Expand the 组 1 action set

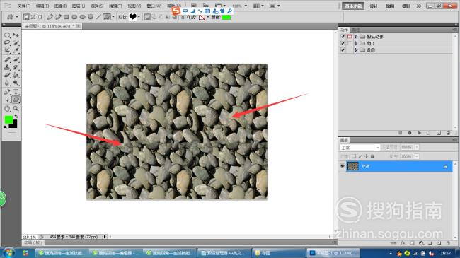356,43
